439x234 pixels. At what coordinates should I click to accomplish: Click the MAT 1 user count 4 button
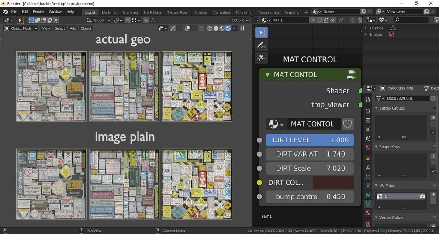(313, 20)
